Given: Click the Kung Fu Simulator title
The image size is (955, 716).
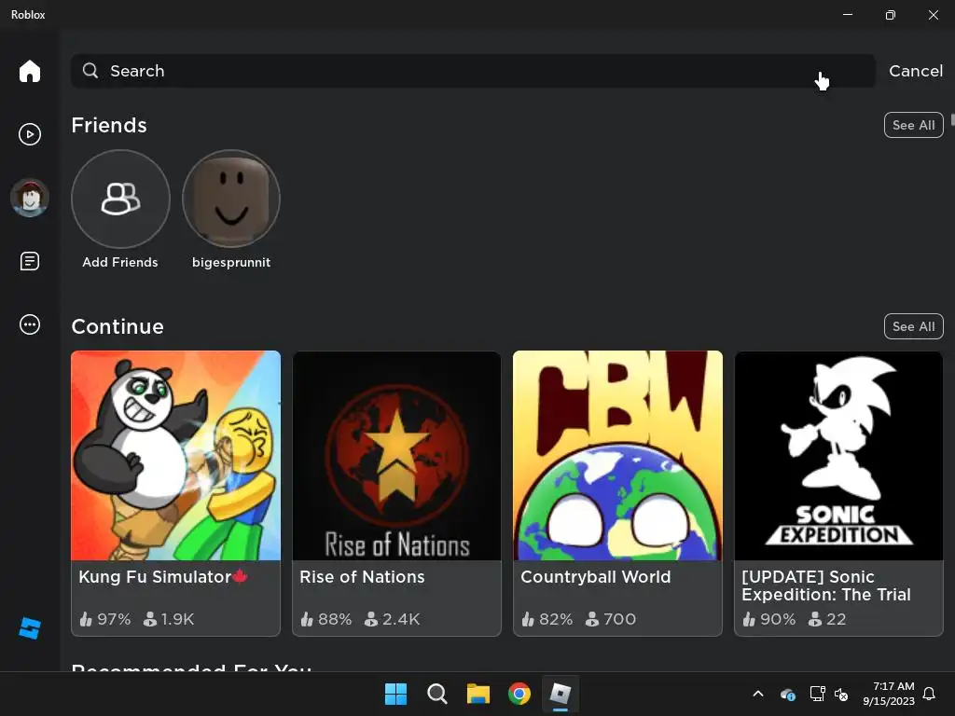Looking at the screenshot, I should point(162,576).
